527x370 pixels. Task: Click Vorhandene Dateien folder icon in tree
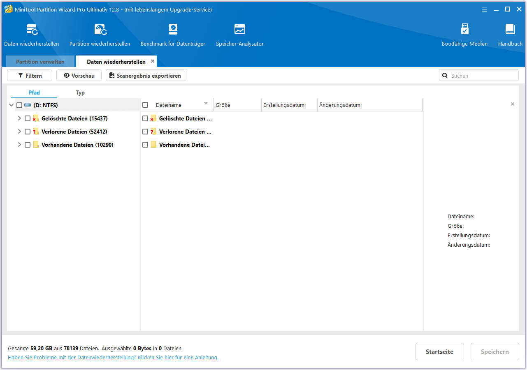point(36,145)
